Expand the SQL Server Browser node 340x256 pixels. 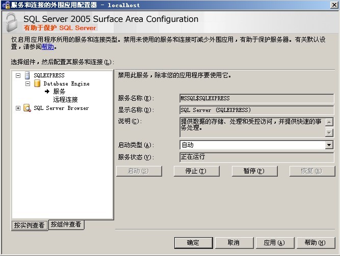point(18,108)
